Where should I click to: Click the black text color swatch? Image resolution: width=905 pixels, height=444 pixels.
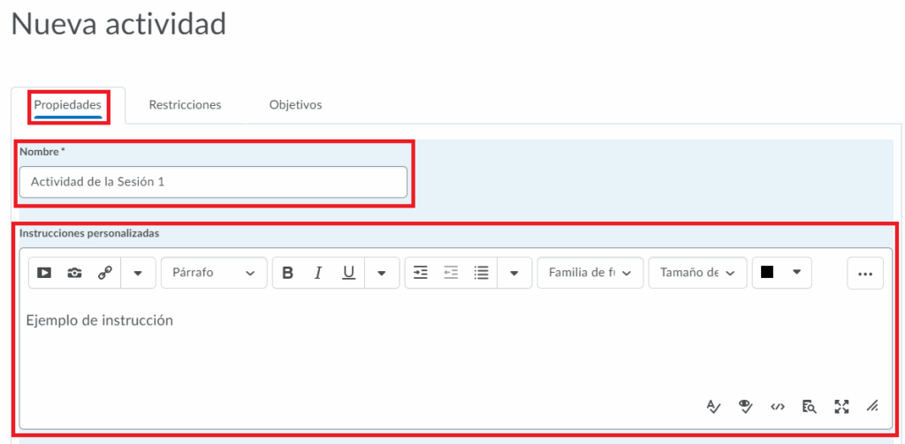pos(767,273)
